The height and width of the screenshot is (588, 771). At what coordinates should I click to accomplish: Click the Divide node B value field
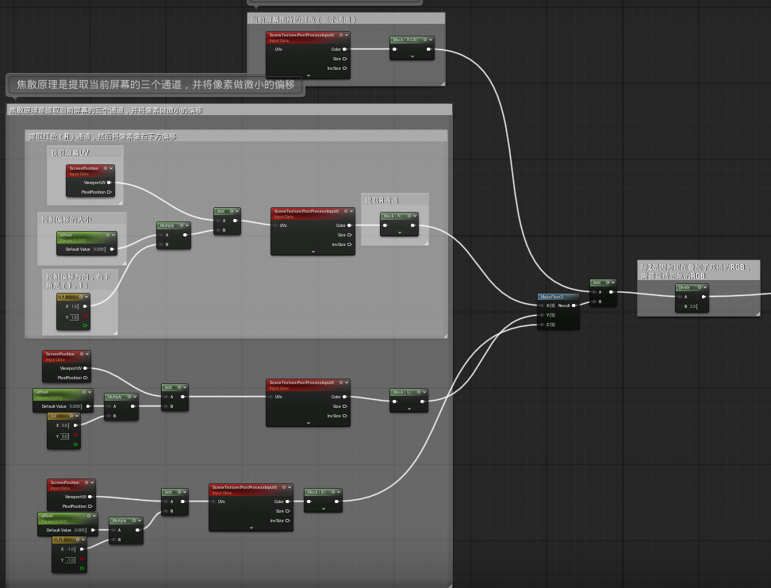coord(693,306)
